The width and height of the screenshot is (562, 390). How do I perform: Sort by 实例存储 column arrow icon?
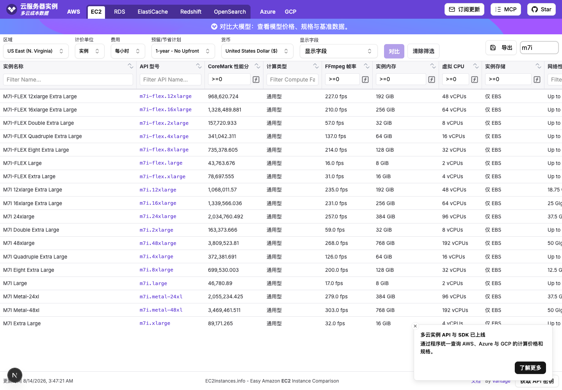[x=538, y=66]
